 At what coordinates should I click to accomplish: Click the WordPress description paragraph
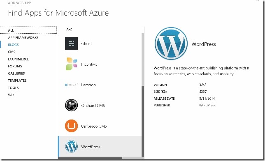coord(201,71)
